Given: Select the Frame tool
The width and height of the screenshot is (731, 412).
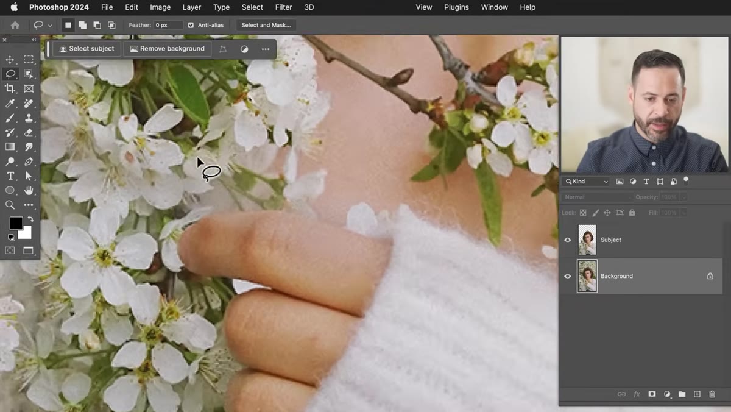Looking at the screenshot, I should [x=29, y=88].
